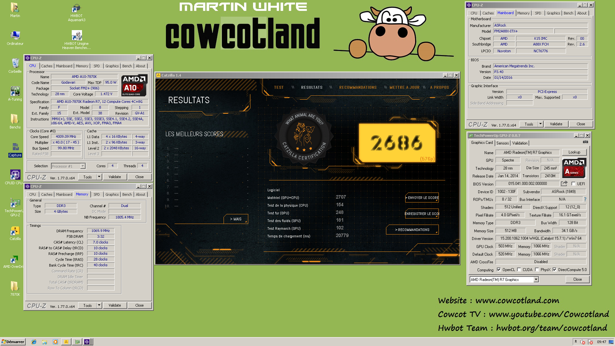The height and width of the screenshot is (346, 615).
Task: Click the GPU-Z screenshot camera icon
Action: click(585, 142)
